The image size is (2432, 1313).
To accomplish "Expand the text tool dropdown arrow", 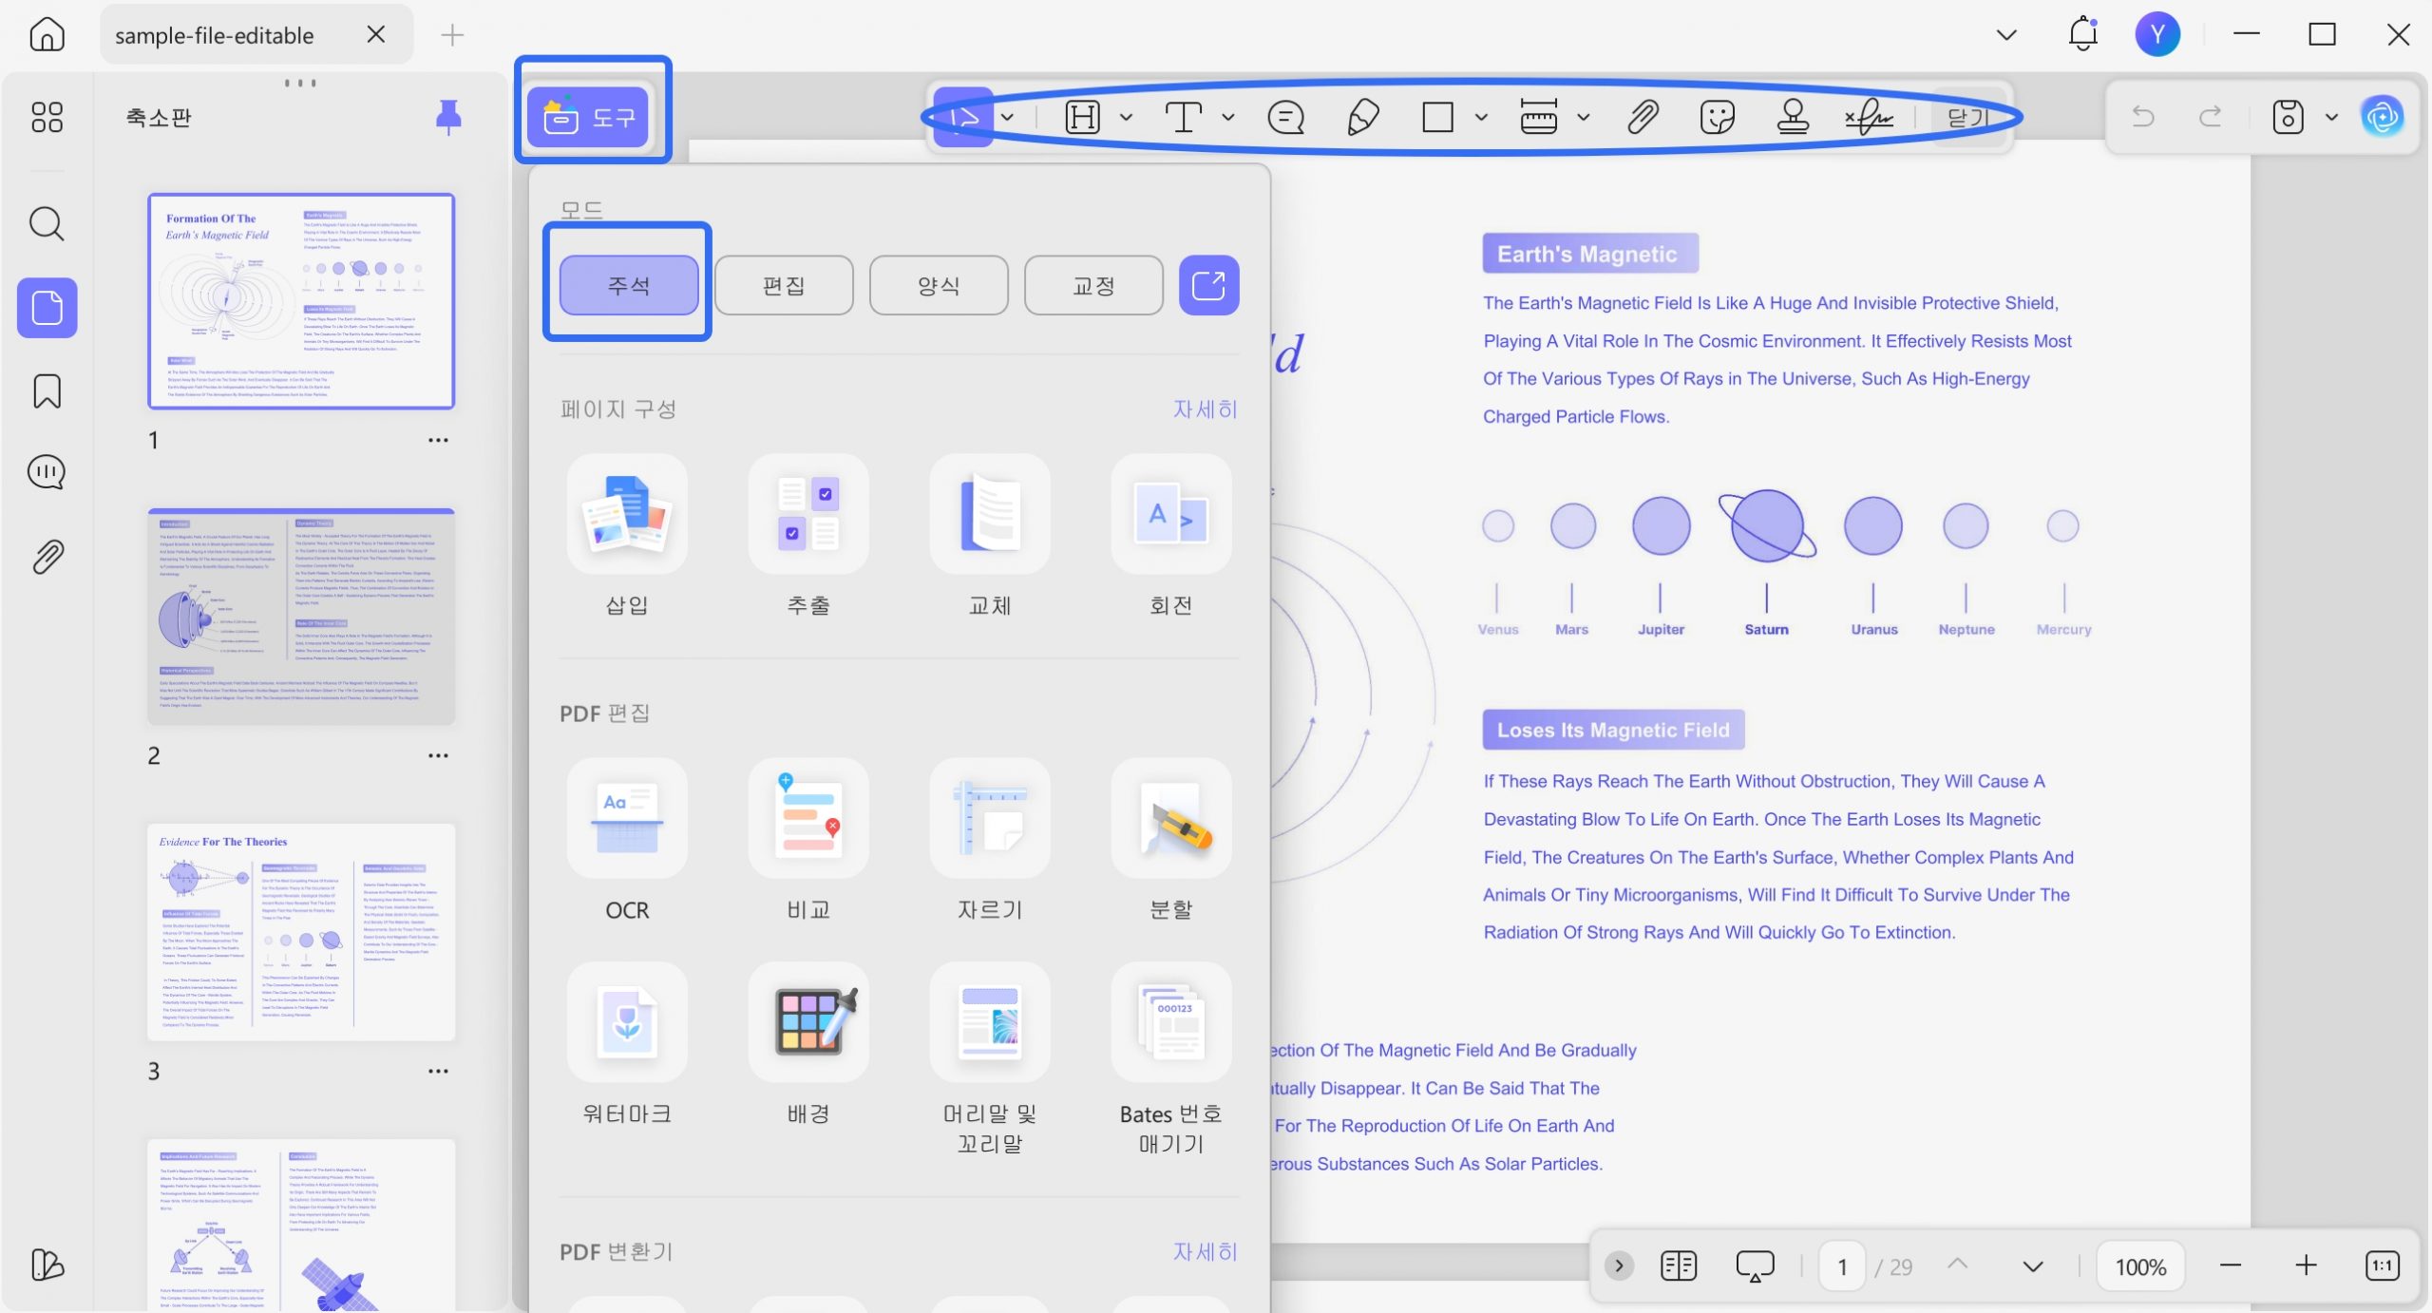I will click(x=1227, y=118).
